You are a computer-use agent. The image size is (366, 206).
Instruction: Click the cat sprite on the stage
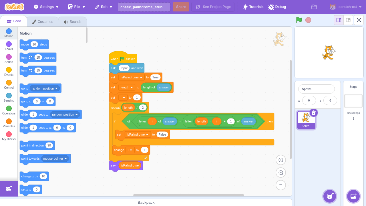(329, 52)
